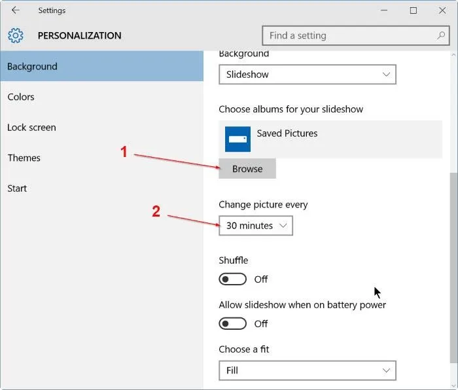Open the Lock screen settings page
The width and height of the screenshot is (458, 390).
pyautogui.click(x=31, y=128)
